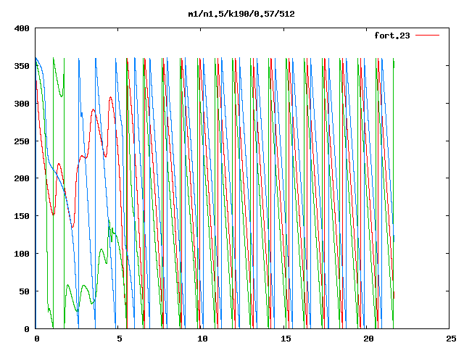Image resolution: width=464 pixels, height=348 pixels.
Task: Click x-axis label 15
Action: pyautogui.click(x=286, y=339)
